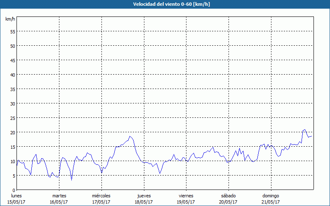This screenshot has height=206, width=330.
Task: Click the highest wind peak on Sunday
Action: pos(305,130)
